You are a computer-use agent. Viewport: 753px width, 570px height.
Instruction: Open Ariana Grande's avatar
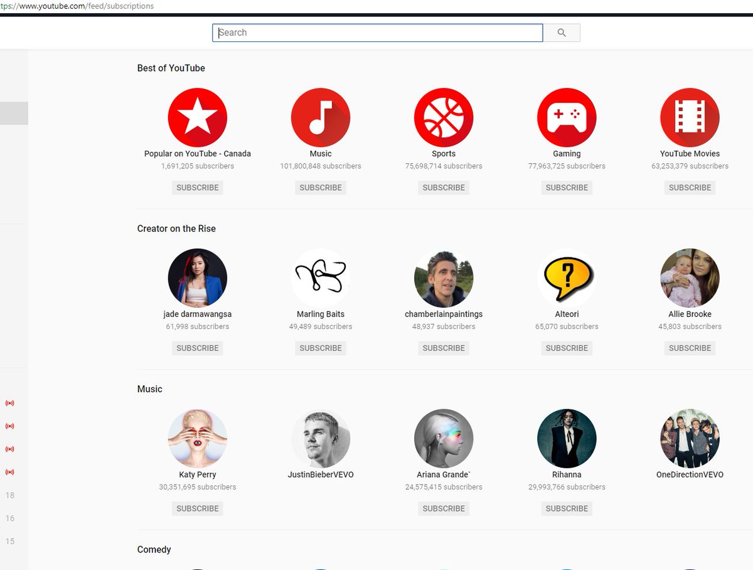coord(444,439)
